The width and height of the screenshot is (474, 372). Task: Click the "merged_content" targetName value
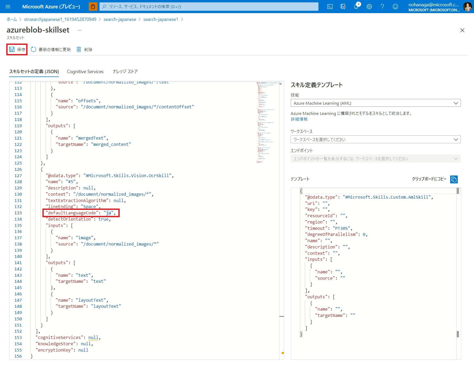coord(111,144)
